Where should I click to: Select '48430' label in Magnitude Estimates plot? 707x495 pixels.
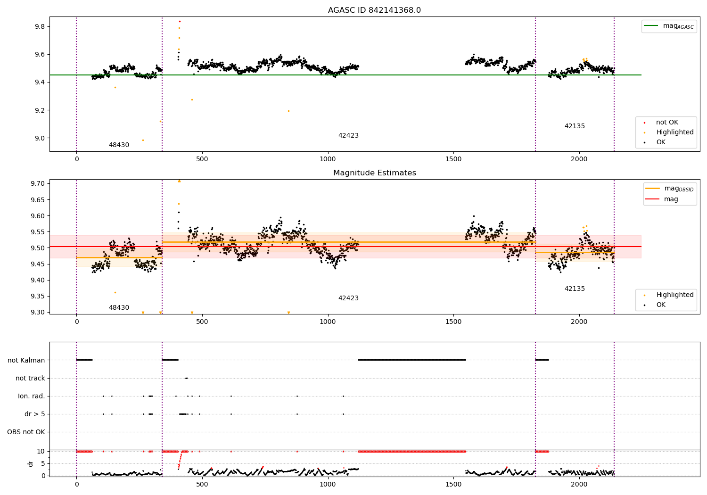[119, 308]
